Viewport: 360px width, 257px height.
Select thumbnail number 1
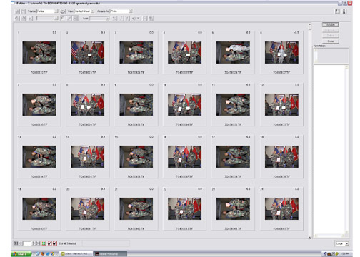(x=39, y=52)
